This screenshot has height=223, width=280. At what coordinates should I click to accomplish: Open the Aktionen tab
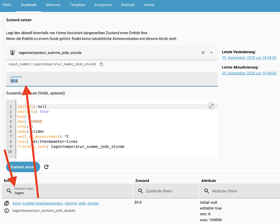coord(53,5)
